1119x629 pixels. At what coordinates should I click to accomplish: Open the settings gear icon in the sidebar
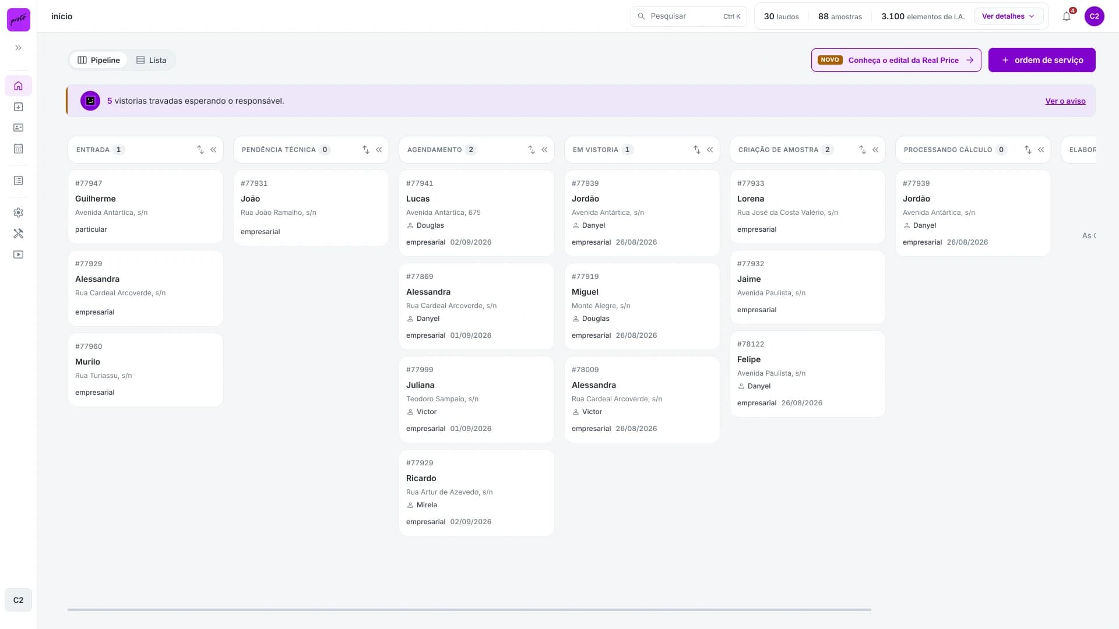19,213
